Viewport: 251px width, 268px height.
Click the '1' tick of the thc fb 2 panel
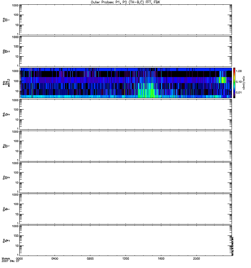18,255
